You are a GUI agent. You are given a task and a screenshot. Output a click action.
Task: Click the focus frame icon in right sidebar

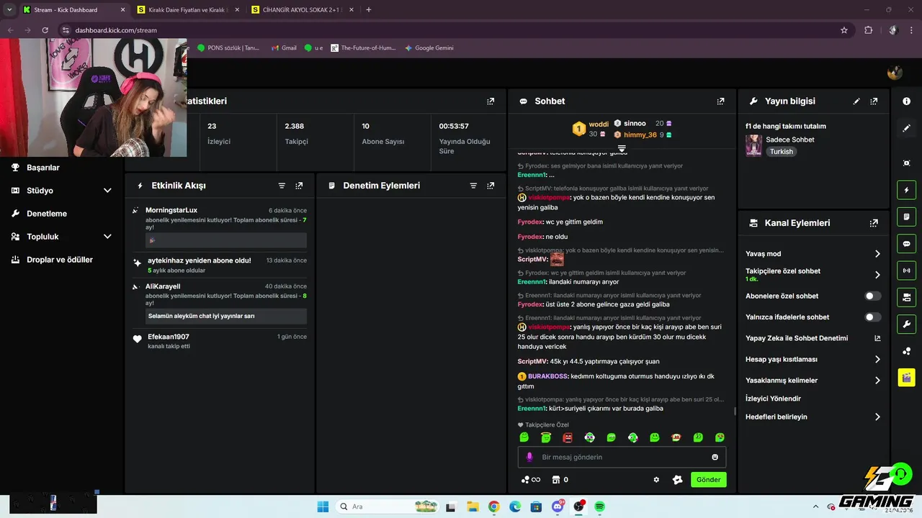(906, 163)
